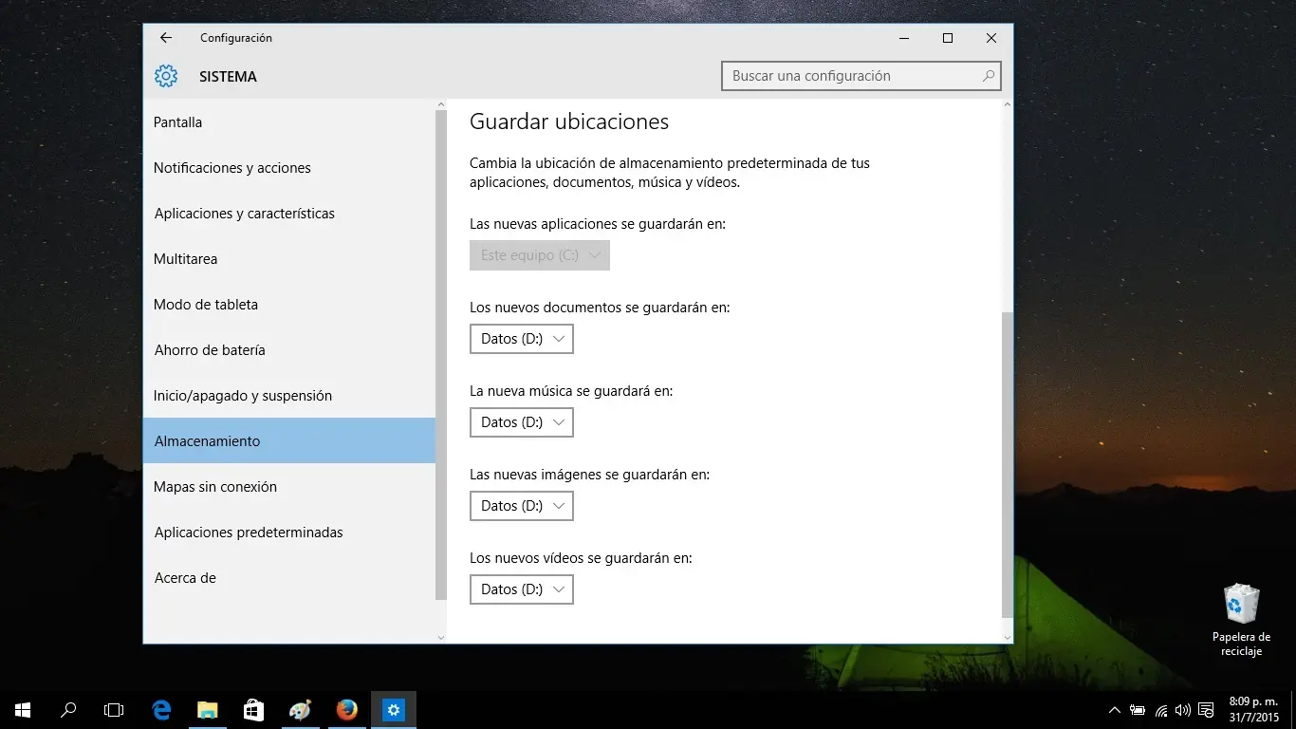Viewport: 1296px width, 729px height.
Task: Open Task View on the taskbar
Action: pyautogui.click(x=113, y=709)
